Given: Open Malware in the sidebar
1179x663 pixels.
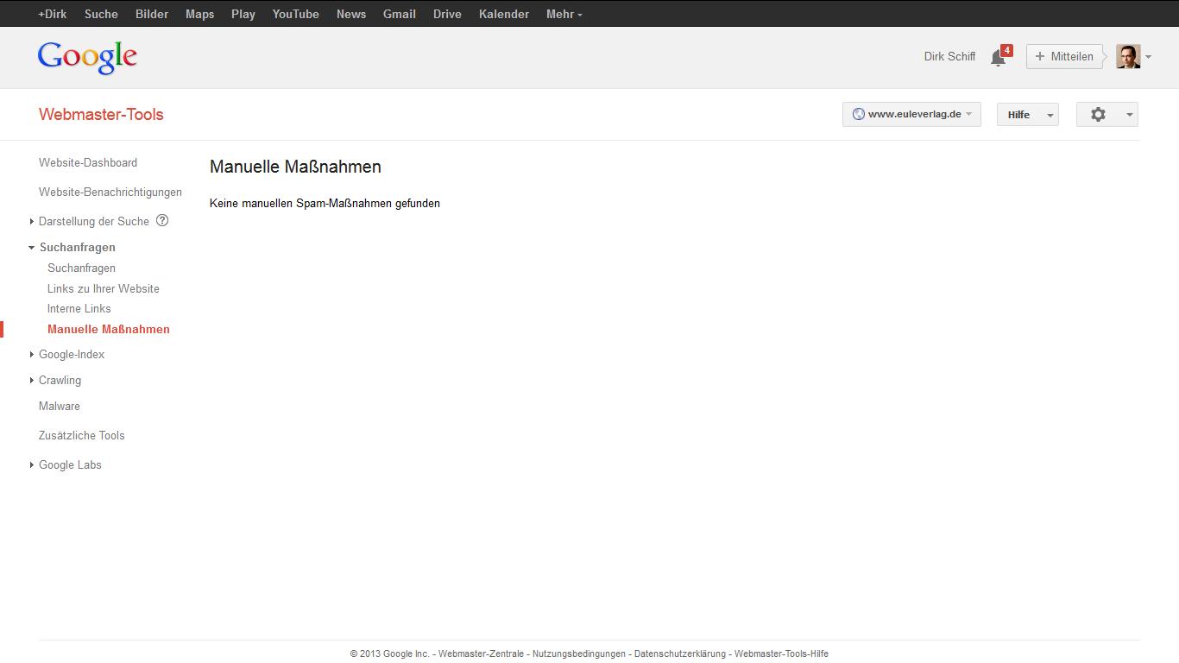Looking at the screenshot, I should pyautogui.click(x=60, y=406).
